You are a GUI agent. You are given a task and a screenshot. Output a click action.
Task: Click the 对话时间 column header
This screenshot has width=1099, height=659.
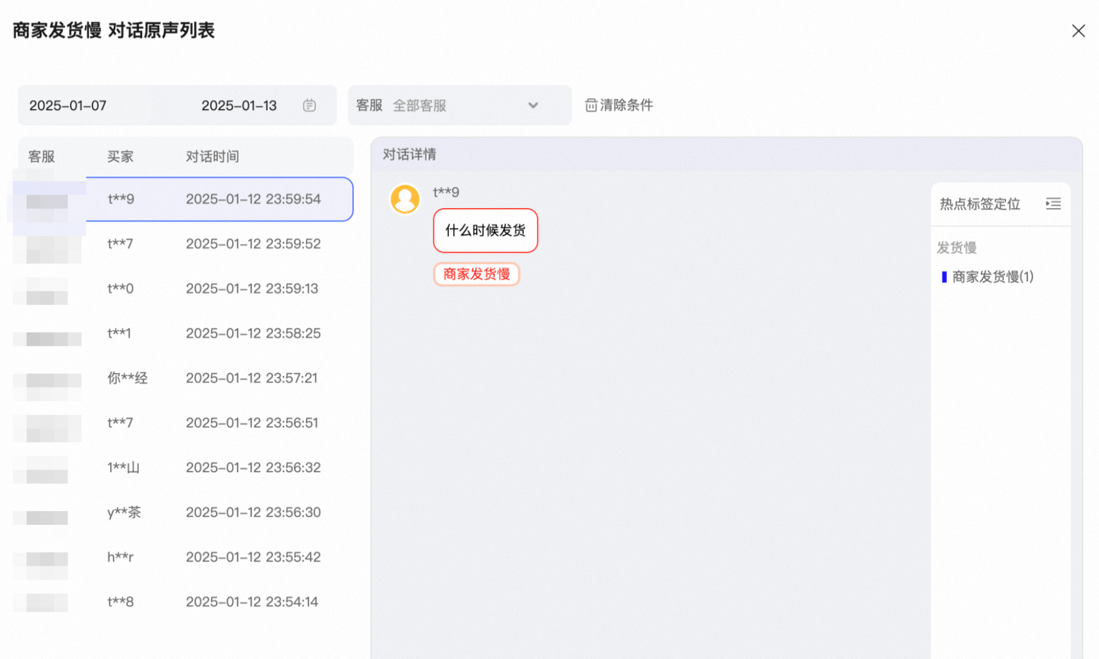[212, 156]
